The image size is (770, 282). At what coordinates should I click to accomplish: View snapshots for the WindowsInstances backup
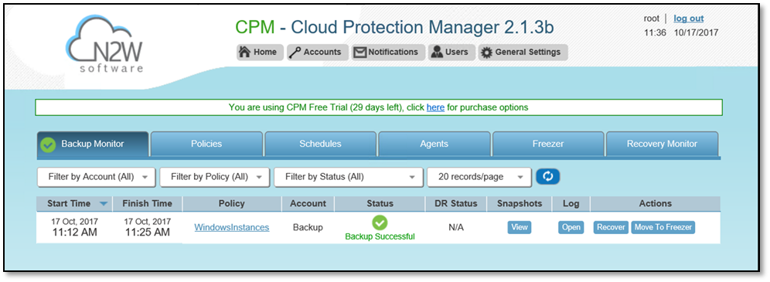[x=520, y=227]
